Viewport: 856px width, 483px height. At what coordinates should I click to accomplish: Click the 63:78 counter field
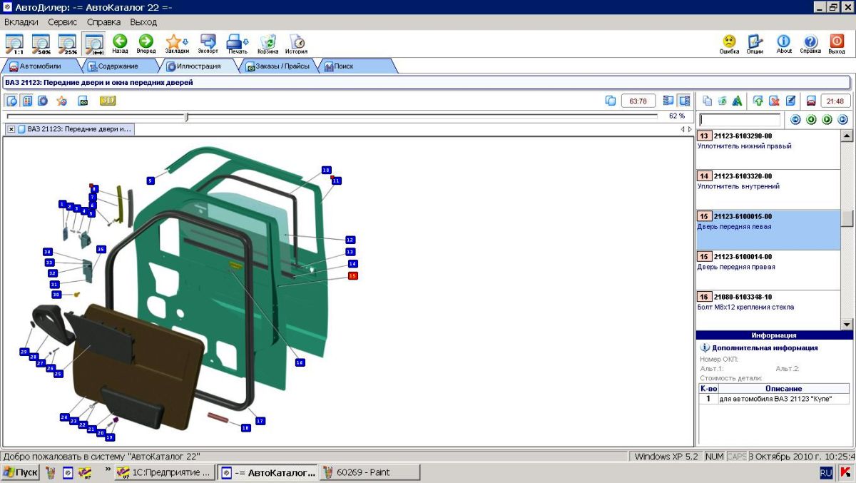638,101
